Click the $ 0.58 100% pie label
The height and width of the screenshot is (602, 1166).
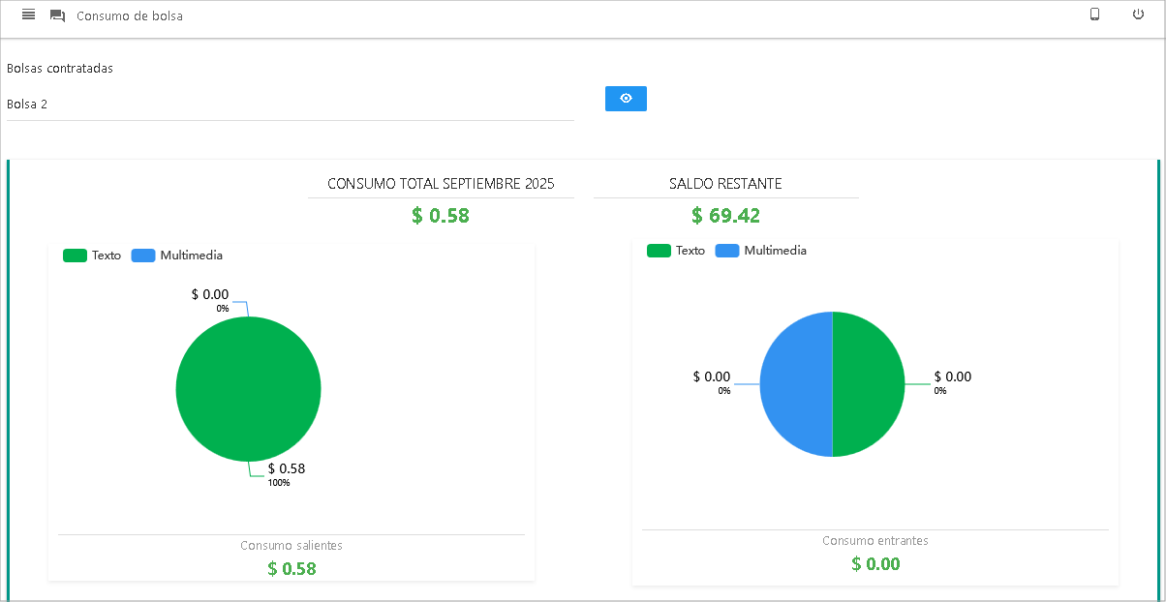286,473
